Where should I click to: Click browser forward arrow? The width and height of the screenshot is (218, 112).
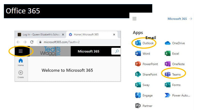tap(25, 42)
